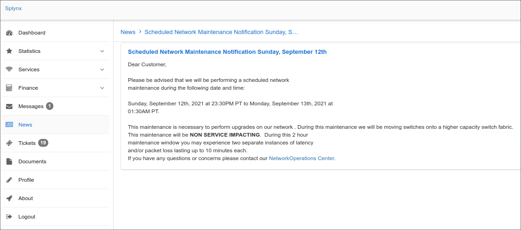Open the Messages menu item
This screenshot has width=521, height=230.
tap(56, 106)
